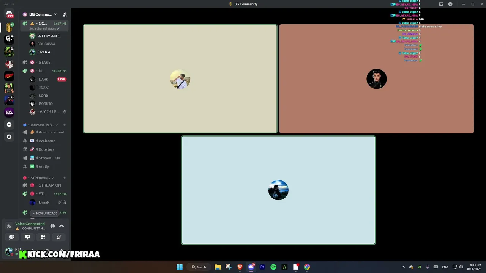Open the Discord inbox icon in the title bar

point(441,4)
